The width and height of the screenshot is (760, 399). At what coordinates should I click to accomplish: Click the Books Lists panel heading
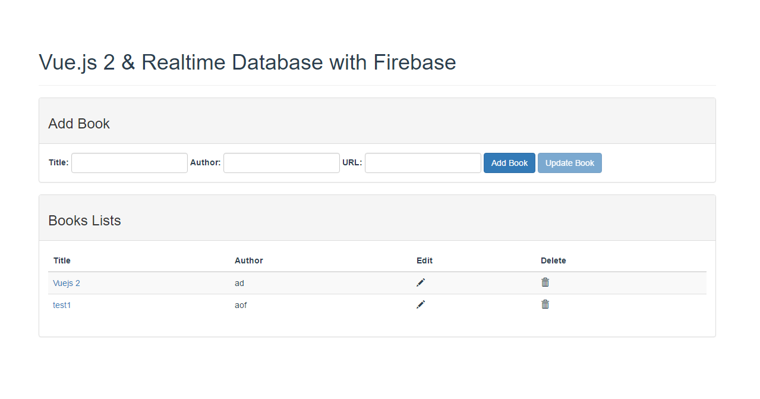coord(84,221)
